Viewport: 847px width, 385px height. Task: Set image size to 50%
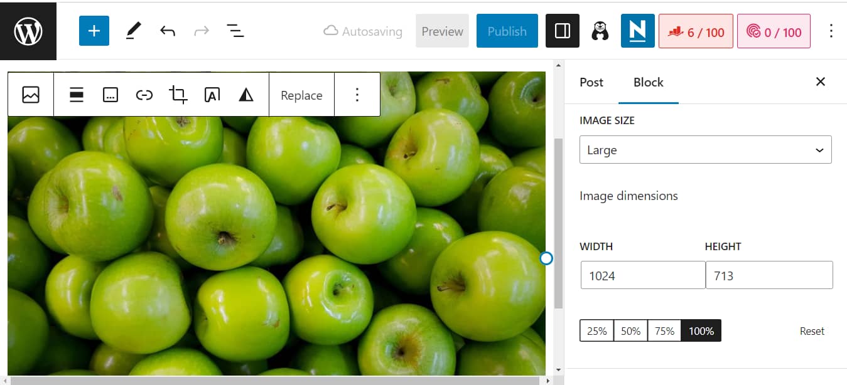630,330
